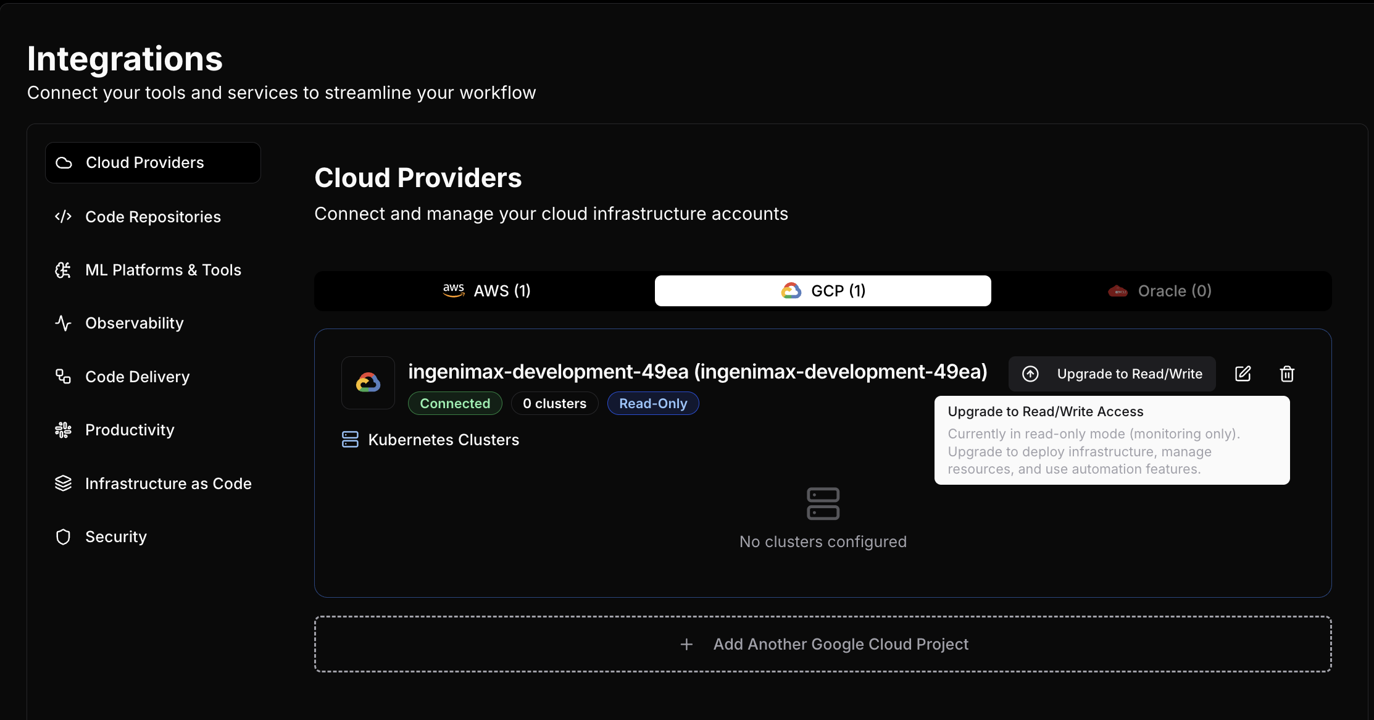
Task: Open Productivity integrations
Action: 130,430
